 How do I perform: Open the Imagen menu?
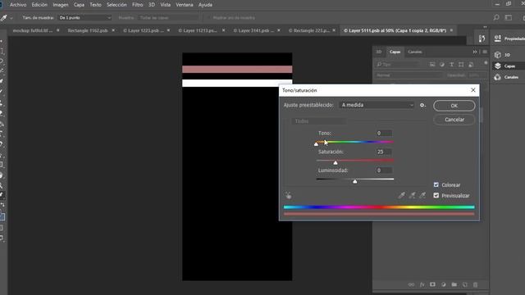tap(61, 5)
